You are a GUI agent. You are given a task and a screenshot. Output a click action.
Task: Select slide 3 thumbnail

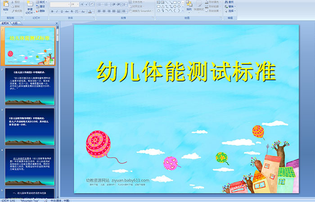pyautogui.click(x=30, y=127)
